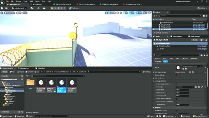
Task: Open the Landscape actor dropdown in Details
Action: [184, 87]
